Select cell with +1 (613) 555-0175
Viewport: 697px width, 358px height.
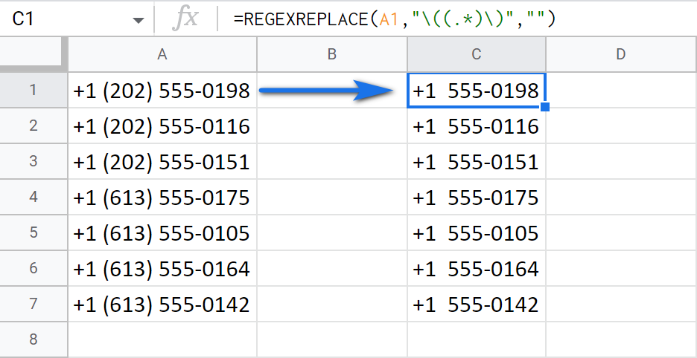pos(162,197)
